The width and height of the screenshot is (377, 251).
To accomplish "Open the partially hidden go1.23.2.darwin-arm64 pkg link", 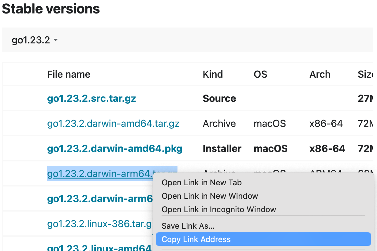I will click(x=100, y=199).
